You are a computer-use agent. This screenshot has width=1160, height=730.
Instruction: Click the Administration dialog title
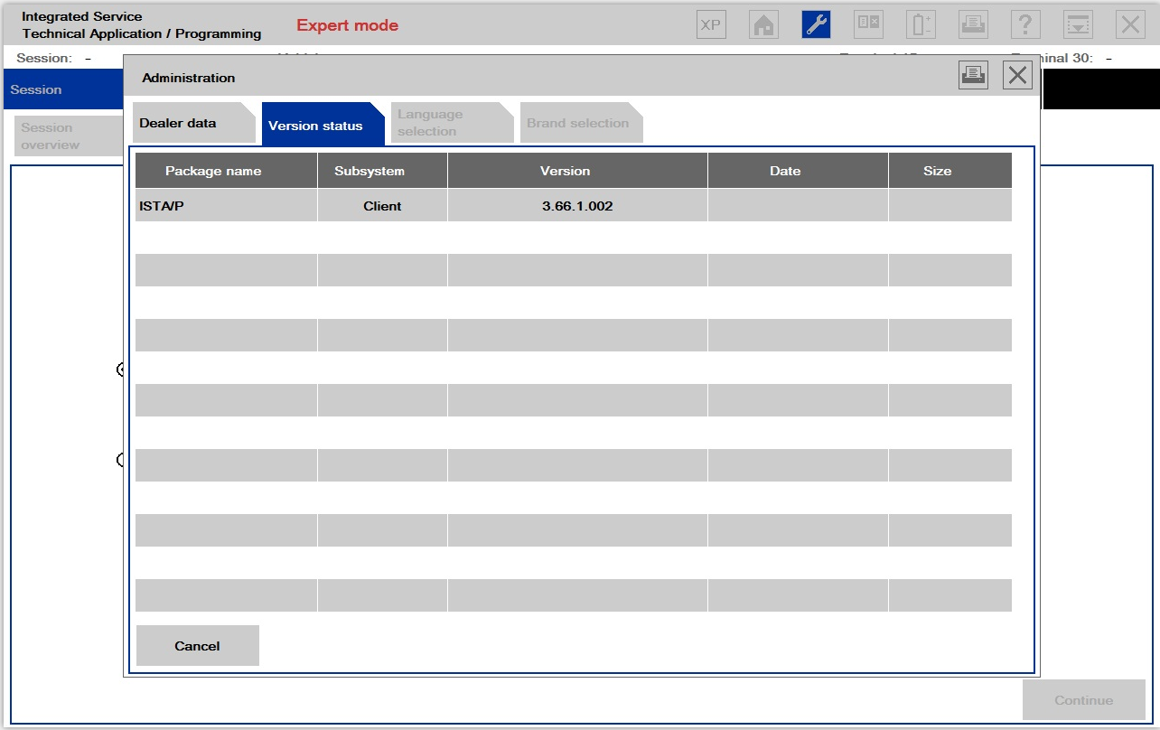pos(189,78)
